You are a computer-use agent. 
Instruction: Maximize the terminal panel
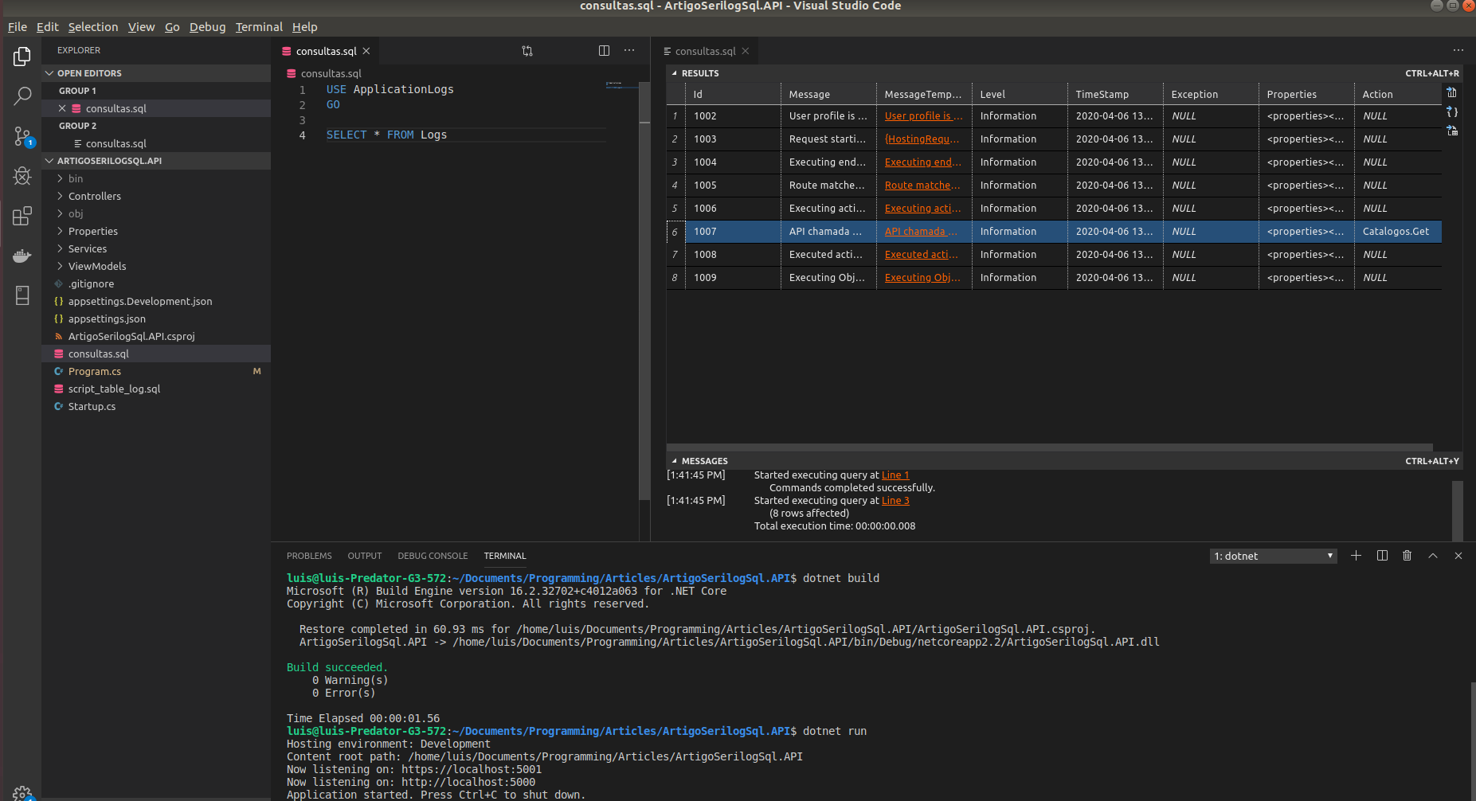coord(1432,555)
